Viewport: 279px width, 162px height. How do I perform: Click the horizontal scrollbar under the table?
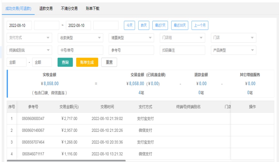tap(66, 160)
